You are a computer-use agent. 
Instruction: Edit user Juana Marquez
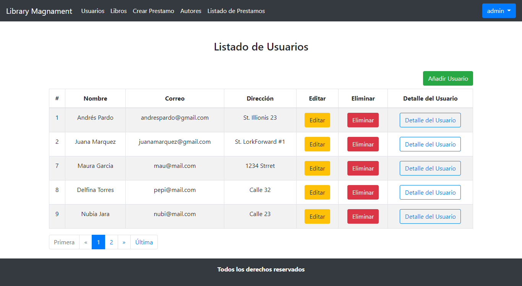(317, 144)
